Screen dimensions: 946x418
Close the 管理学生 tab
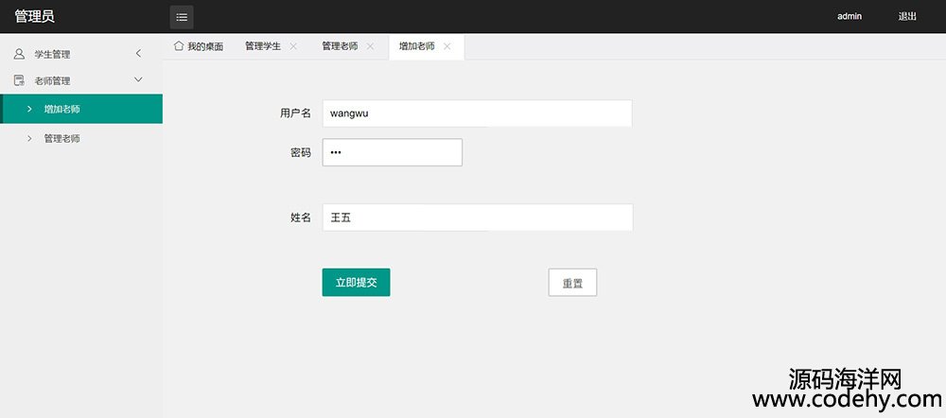pos(293,46)
